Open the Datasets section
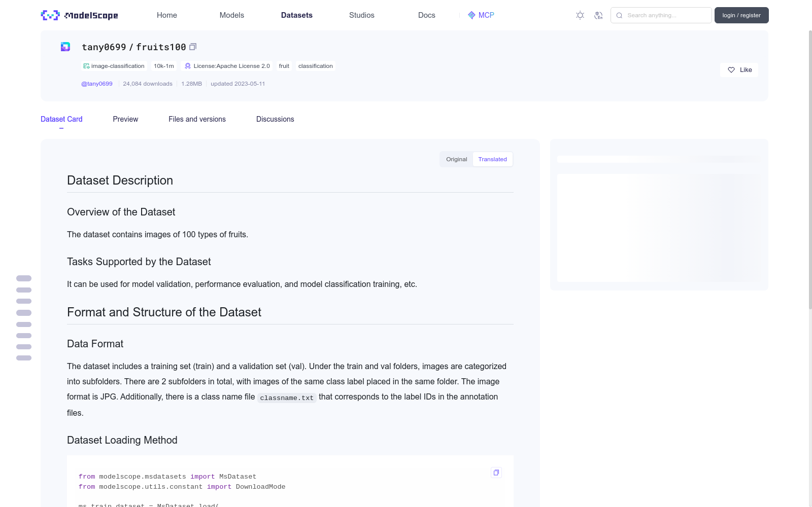 297,15
